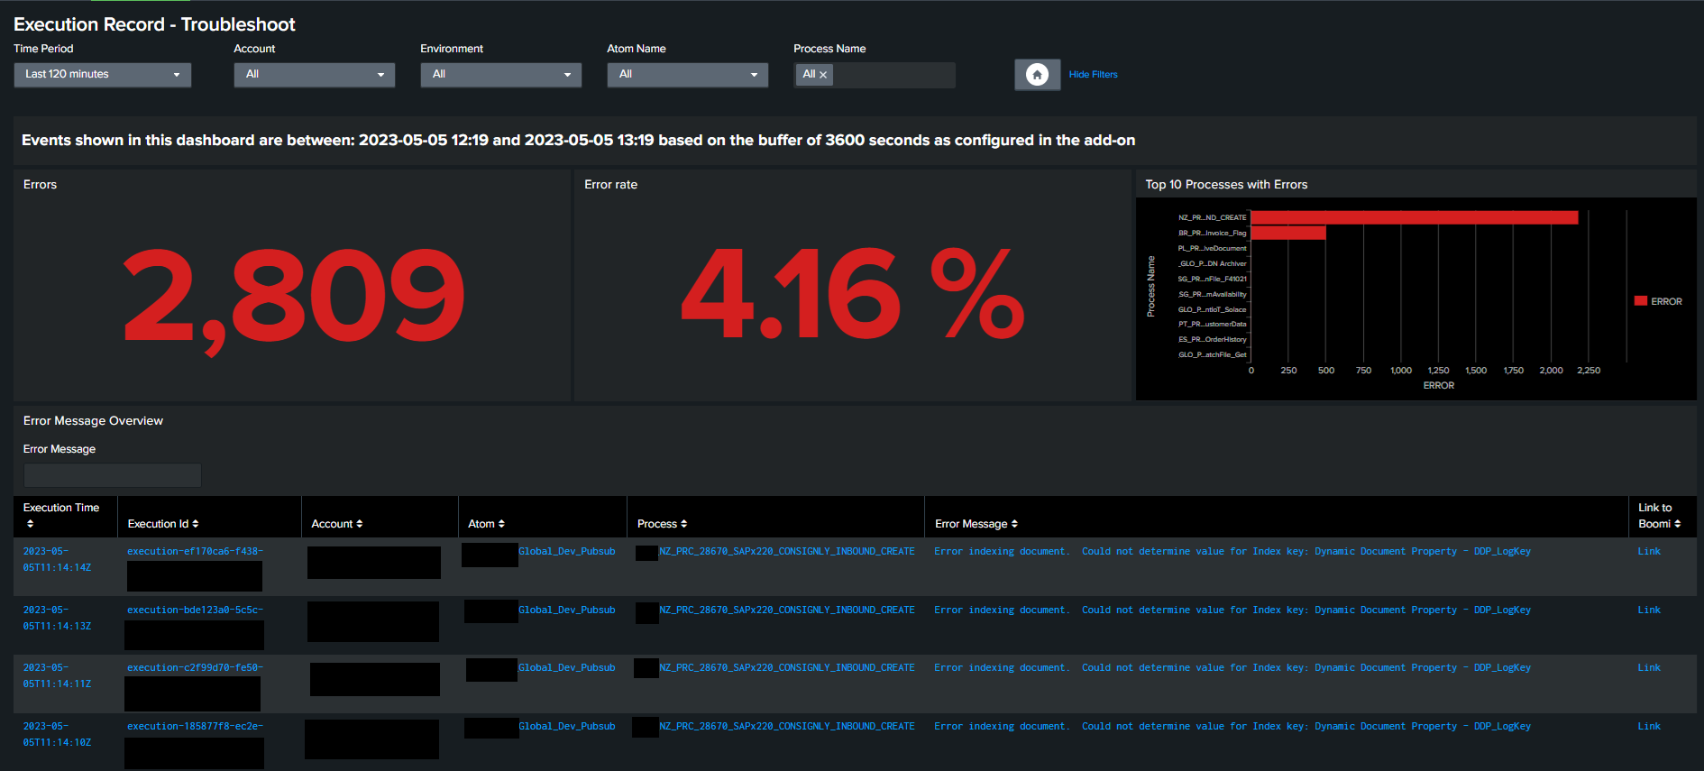Open the Environment dropdown
The image size is (1704, 771).
(x=500, y=75)
